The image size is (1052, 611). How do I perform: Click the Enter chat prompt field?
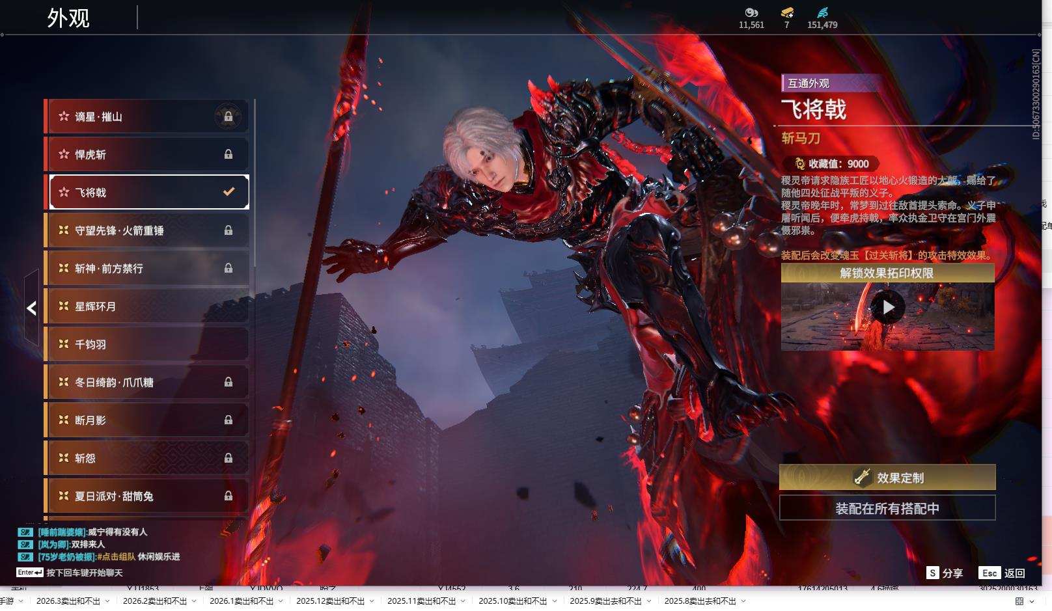pos(70,573)
